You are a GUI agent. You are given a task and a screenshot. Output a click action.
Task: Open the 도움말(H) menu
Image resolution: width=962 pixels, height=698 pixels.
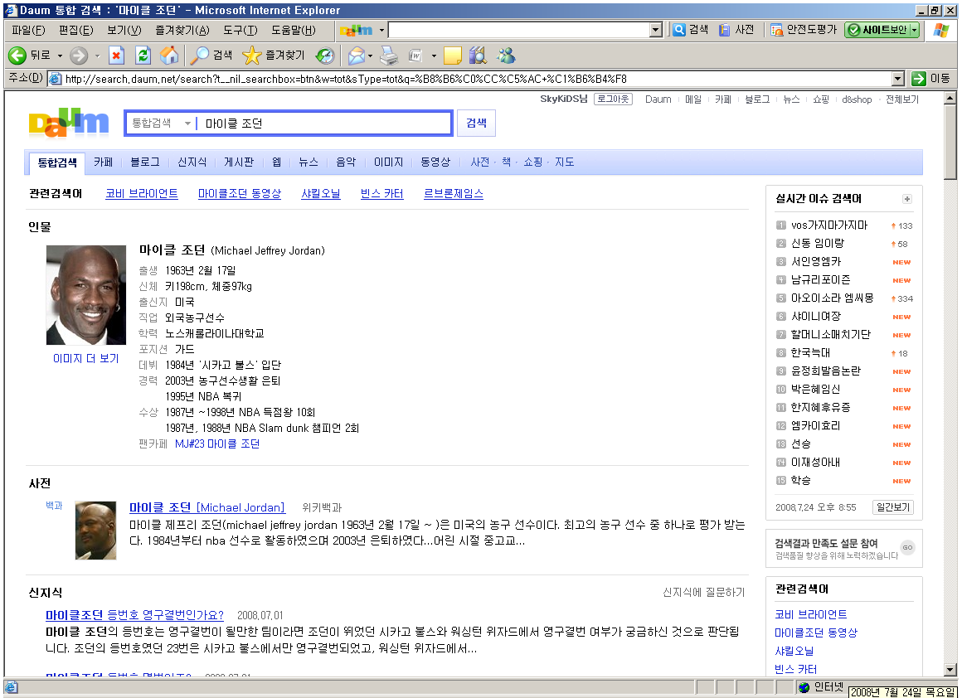[x=294, y=30]
